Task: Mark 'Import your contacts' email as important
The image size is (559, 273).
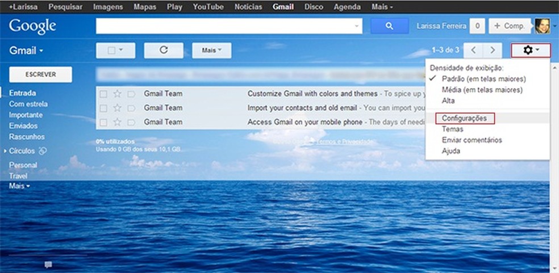Action: [x=131, y=108]
